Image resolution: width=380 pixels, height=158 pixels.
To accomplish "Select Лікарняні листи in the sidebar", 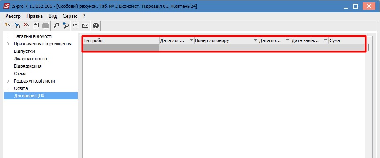I will 30,59.
